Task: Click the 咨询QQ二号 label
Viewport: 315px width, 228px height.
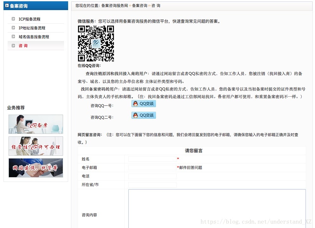Action: point(102,117)
